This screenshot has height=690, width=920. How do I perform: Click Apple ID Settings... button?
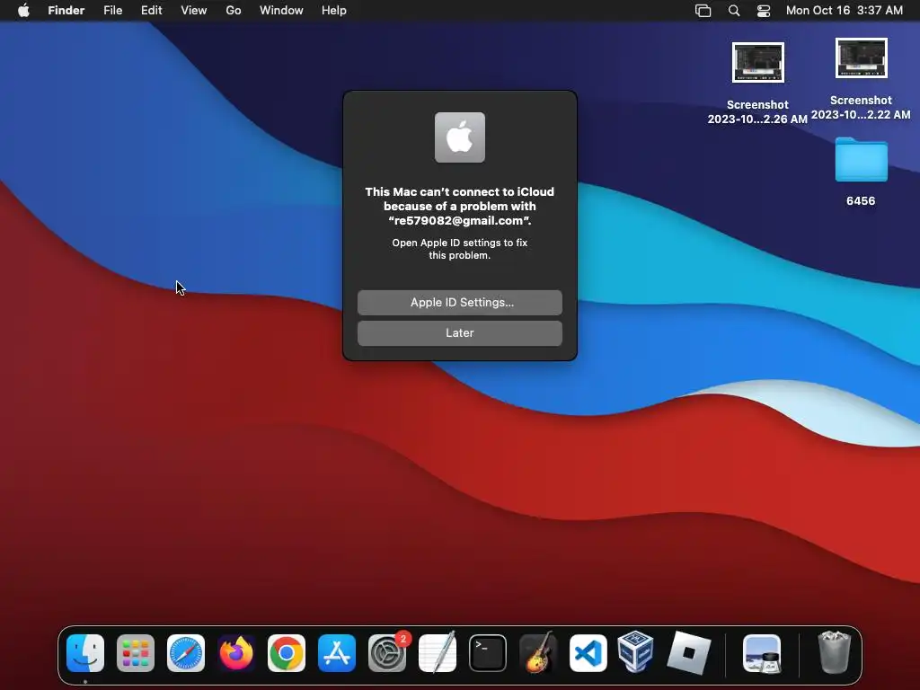tap(460, 302)
